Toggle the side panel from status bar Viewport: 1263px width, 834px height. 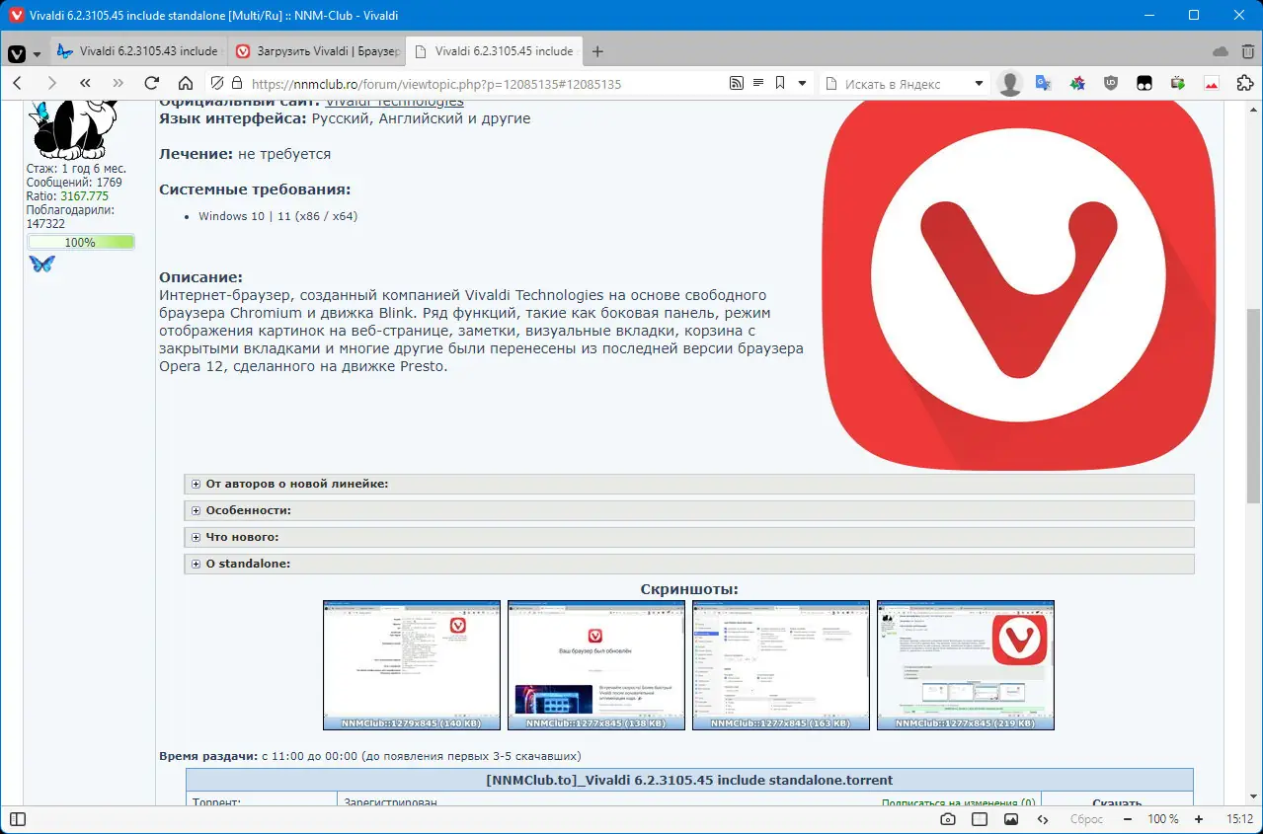18,819
